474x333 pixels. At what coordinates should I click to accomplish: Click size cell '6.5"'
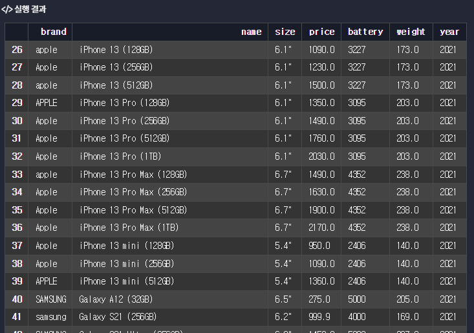[x=283, y=299]
